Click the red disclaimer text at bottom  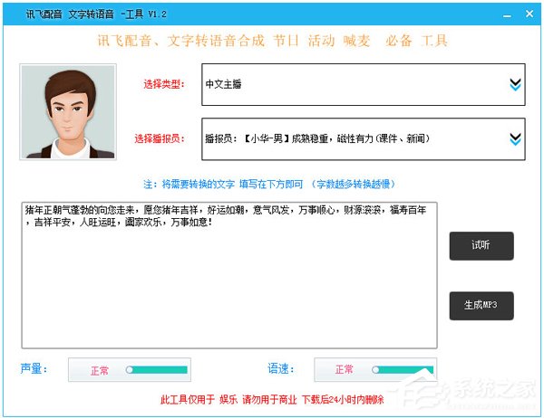[x=272, y=400]
